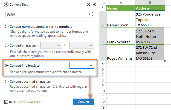Select Convert numbers stored as text option
This screenshot has width=171, height=110.
(7, 27)
